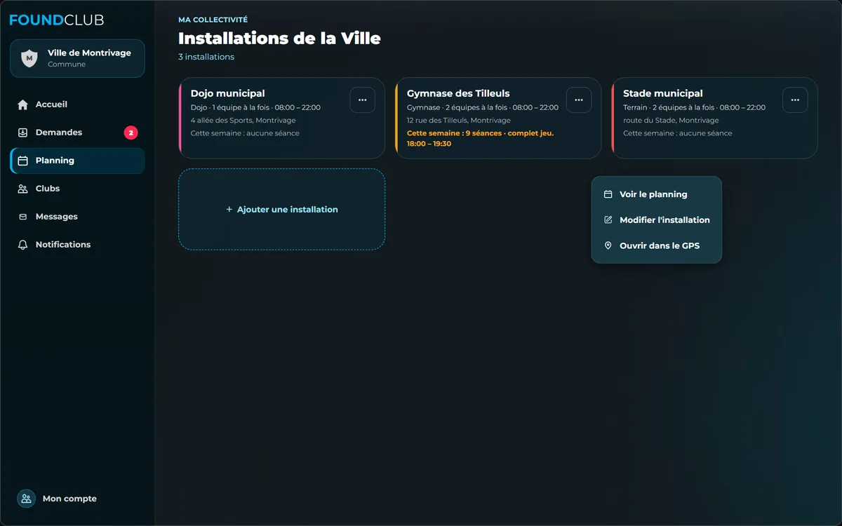
Task: Click the Planning calendar icon in sidebar
Action: point(22,161)
